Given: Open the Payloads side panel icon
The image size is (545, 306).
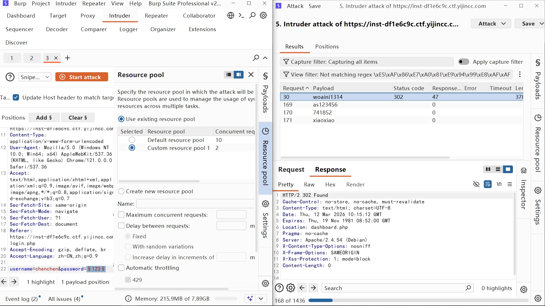Looking at the screenshot, I should (x=265, y=76).
